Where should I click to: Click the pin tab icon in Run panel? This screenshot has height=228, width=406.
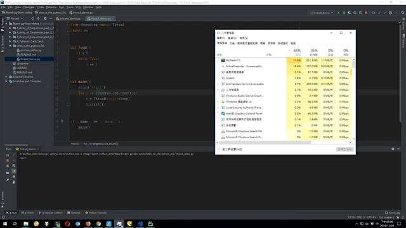8,180
